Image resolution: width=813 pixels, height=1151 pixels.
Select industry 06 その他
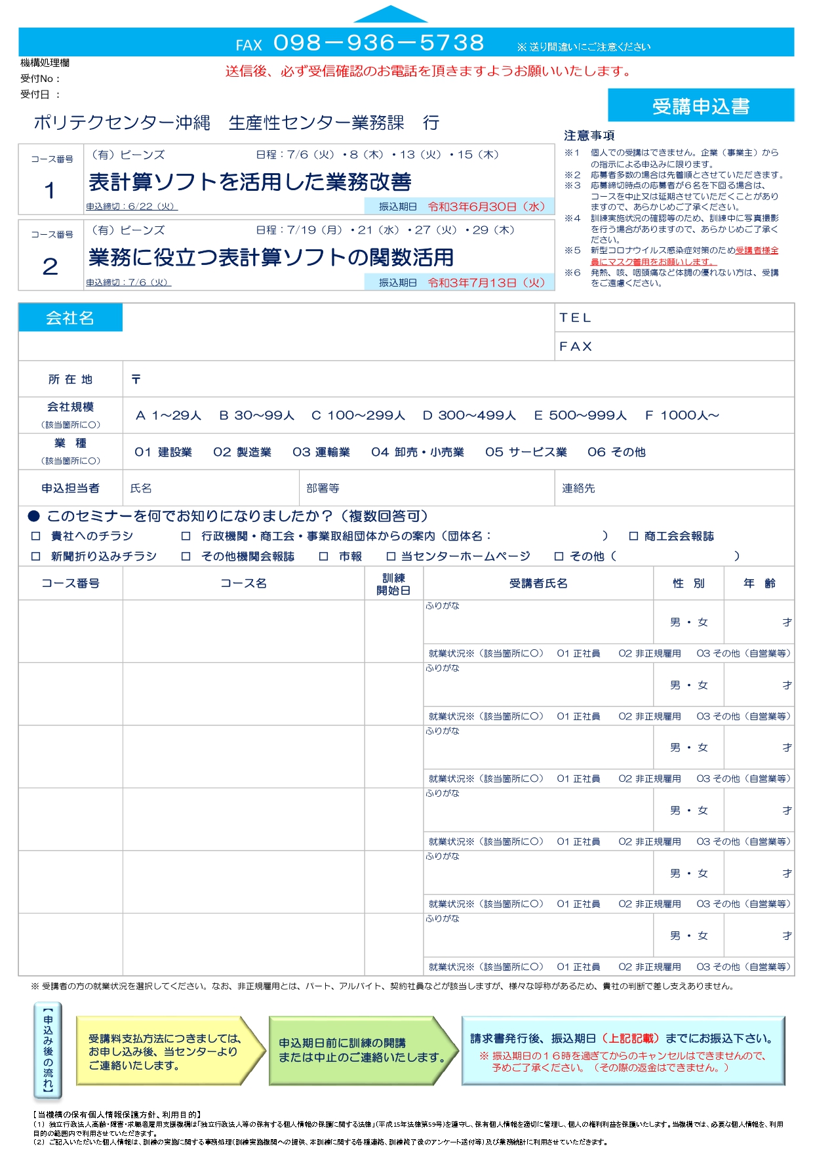click(x=616, y=452)
